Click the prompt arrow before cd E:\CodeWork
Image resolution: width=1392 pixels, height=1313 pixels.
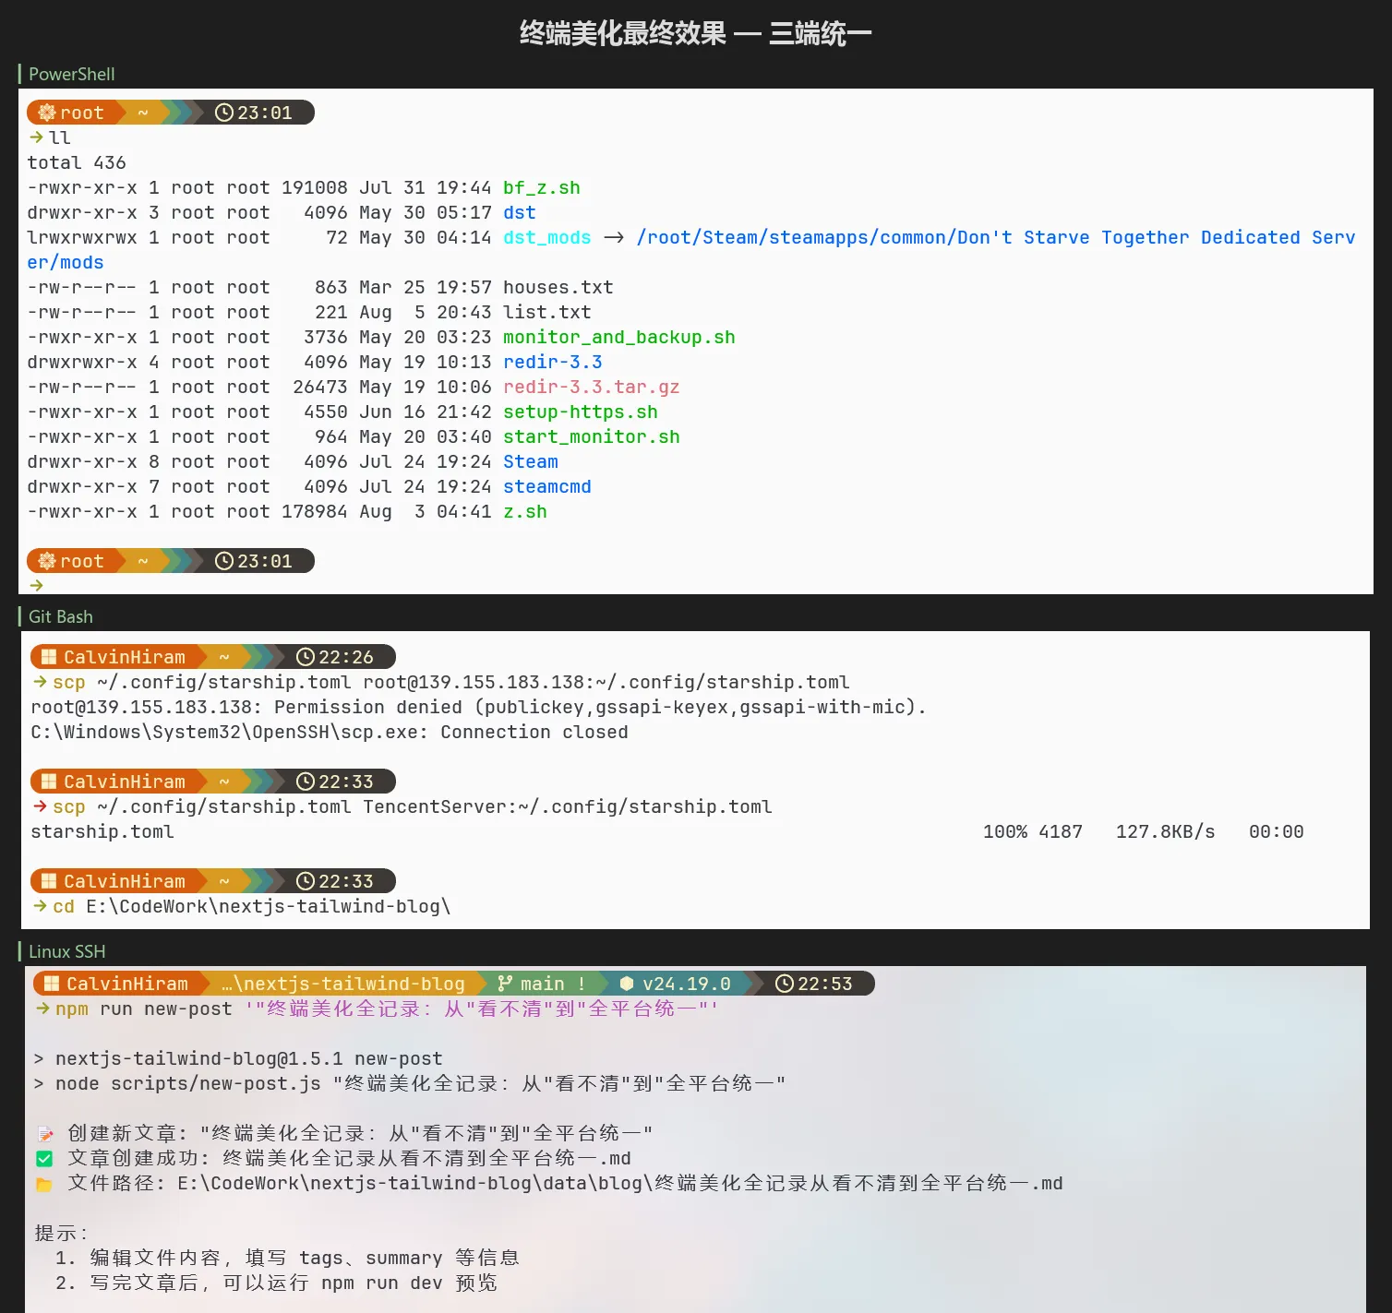pyautogui.click(x=41, y=906)
